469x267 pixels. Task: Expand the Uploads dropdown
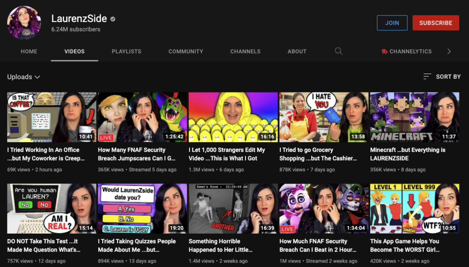pos(24,77)
